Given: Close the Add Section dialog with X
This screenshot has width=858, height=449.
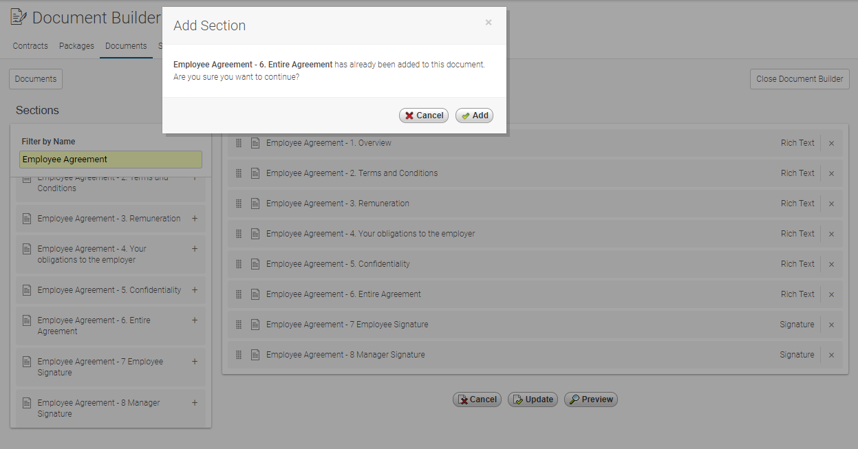Looking at the screenshot, I should tap(489, 23).
